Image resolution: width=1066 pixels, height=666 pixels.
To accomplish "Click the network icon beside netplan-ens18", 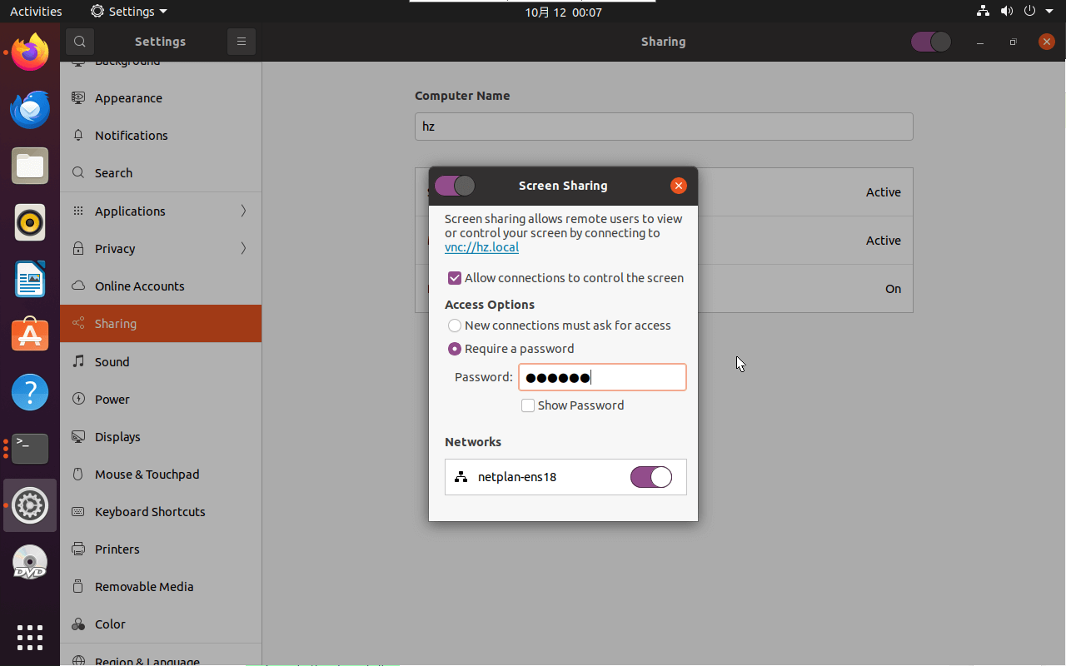I will click(x=461, y=477).
